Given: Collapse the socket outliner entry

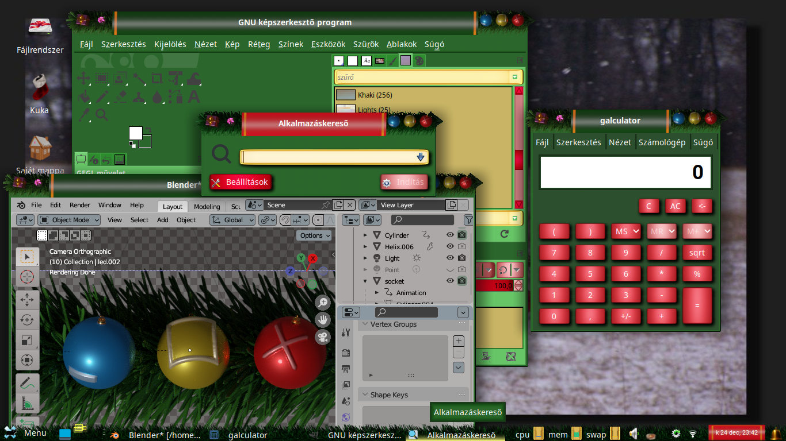Looking at the screenshot, I should tap(365, 281).
